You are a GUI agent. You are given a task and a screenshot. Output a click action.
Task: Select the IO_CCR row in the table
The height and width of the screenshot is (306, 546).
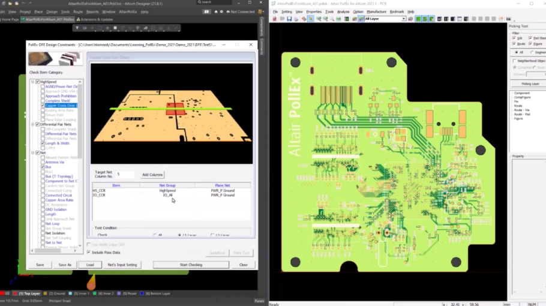click(x=171, y=195)
